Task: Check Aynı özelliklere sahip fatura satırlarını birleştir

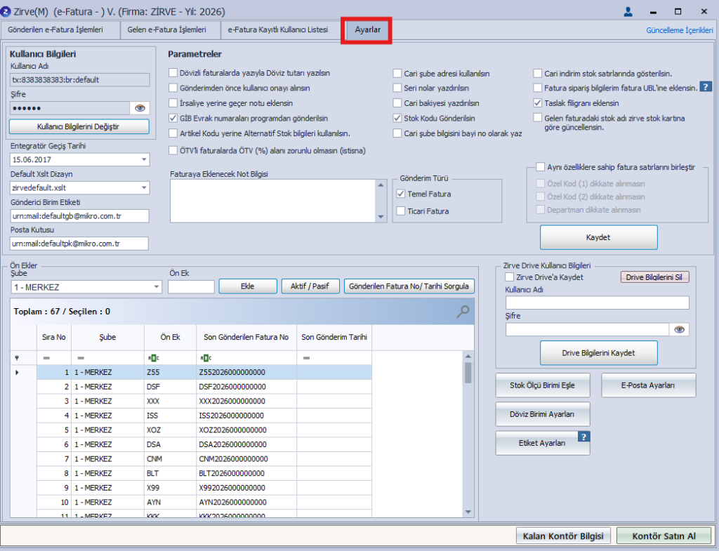Action: pos(540,167)
